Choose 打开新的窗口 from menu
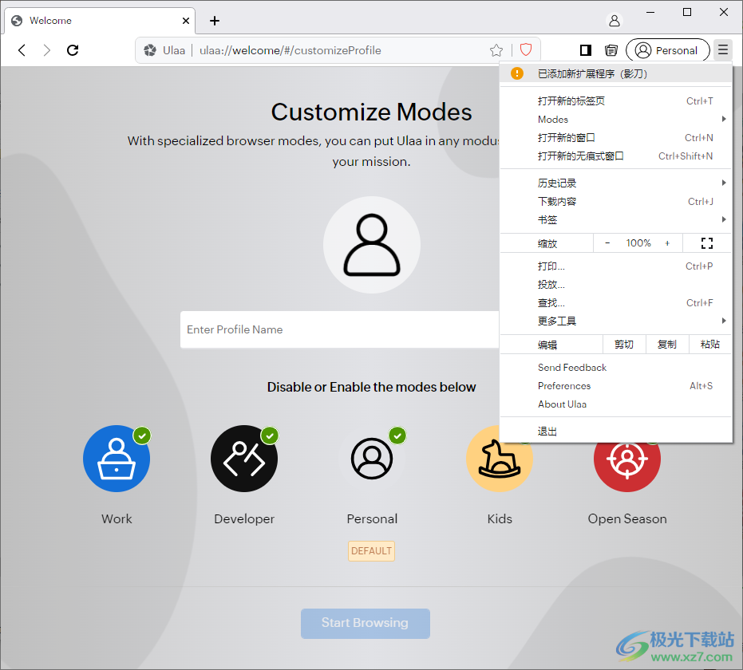The height and width of the screenshot is (670, 743). (x=615, y=138)
